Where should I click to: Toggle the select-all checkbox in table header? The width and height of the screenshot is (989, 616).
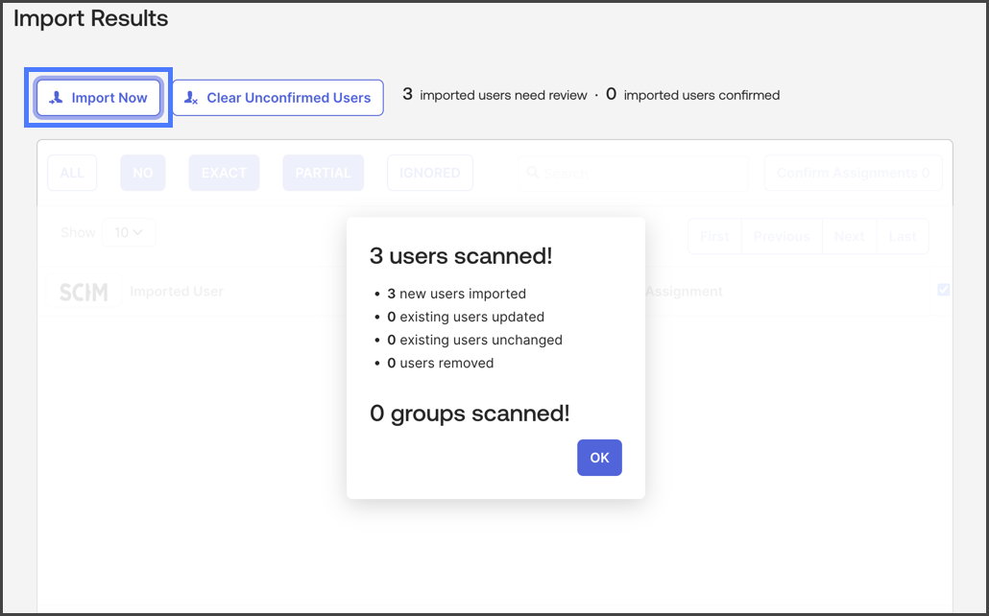tap(943, 290)
